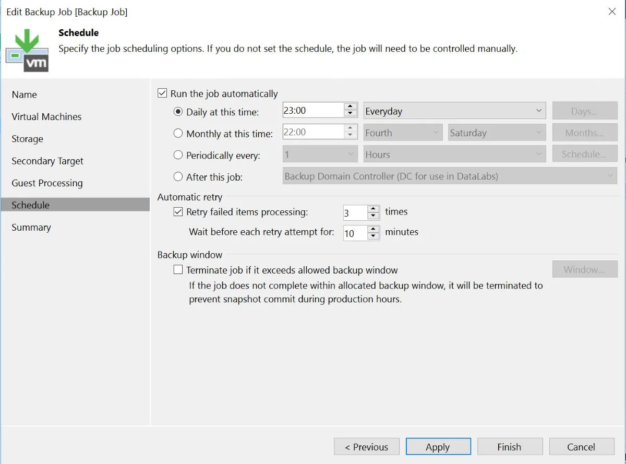Click the bold Schedule page heading
This screenshot has height=464, width=626.
[79, 32]
